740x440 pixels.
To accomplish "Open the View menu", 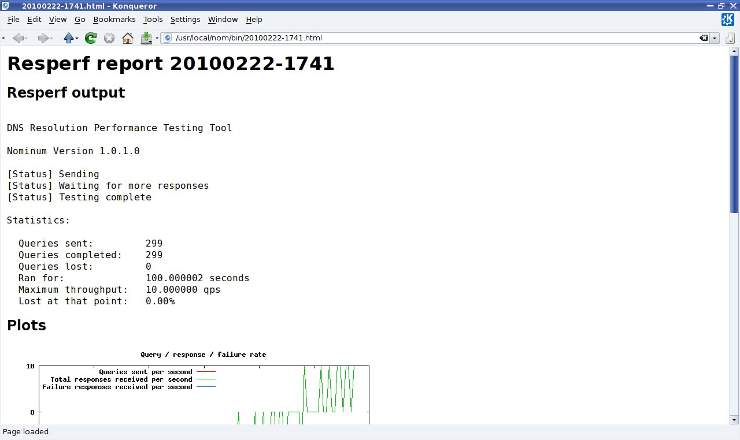I will (58, 19).
